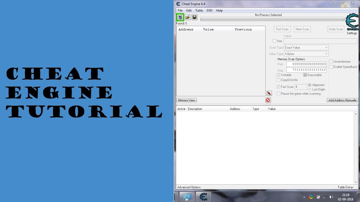
Task: Open the Scan Type dropdown
Action: pos(306,48)
